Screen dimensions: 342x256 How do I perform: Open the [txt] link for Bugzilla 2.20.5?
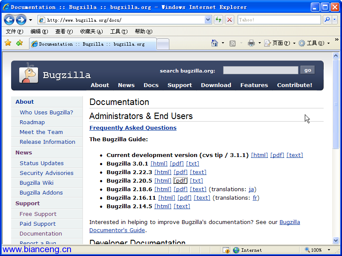coord(196,180)
